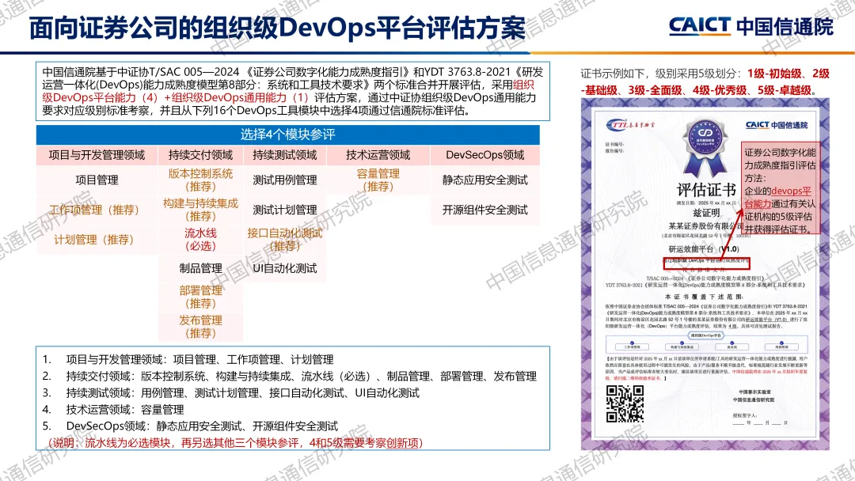Click the CAICT 中国信通院 logo in the slide header
This screenshot has width=855, height=481.
pyautogui.click(x=750, y=26)
